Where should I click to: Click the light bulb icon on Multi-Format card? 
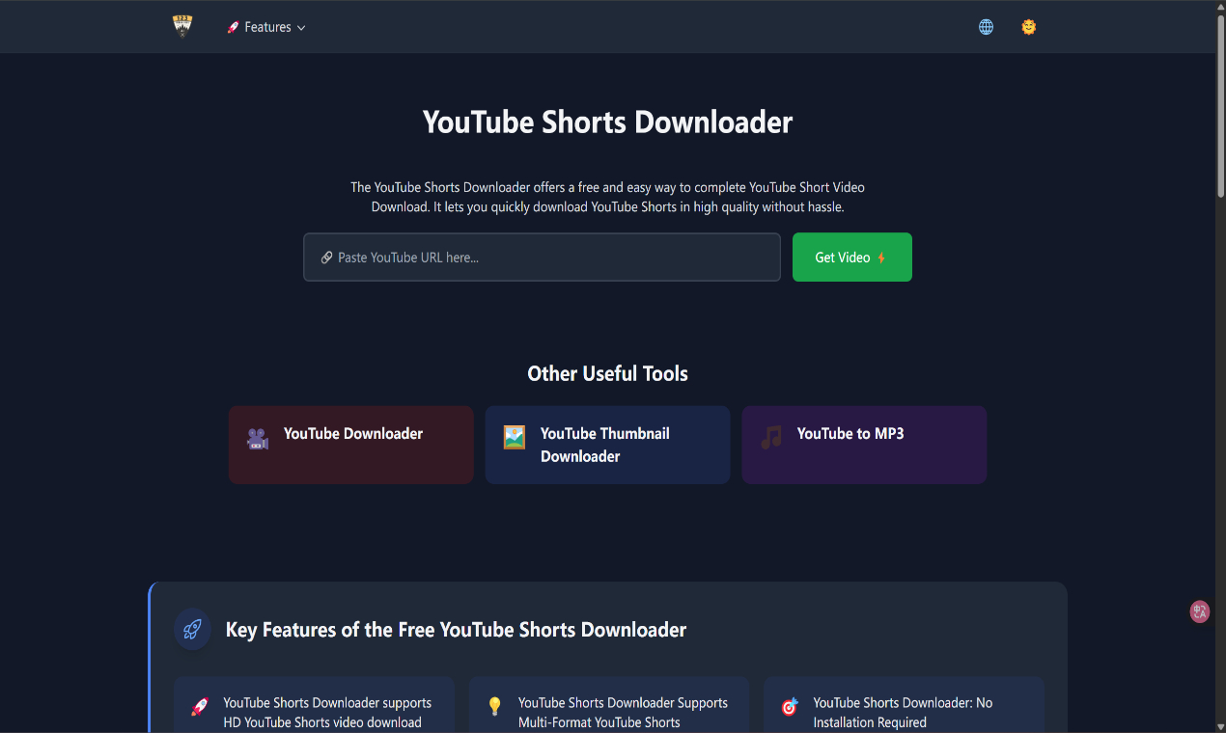(x=494, y=707)
